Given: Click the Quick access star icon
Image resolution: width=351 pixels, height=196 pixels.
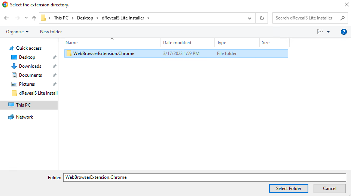Looking at the screenshot, I should coord(12,48).
